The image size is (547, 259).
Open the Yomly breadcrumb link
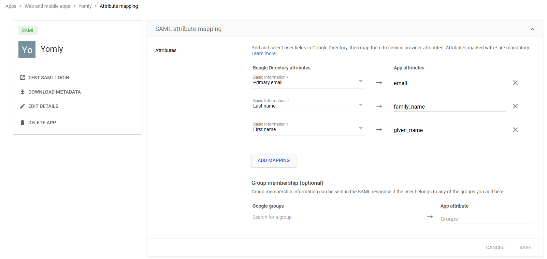[85, 6]
